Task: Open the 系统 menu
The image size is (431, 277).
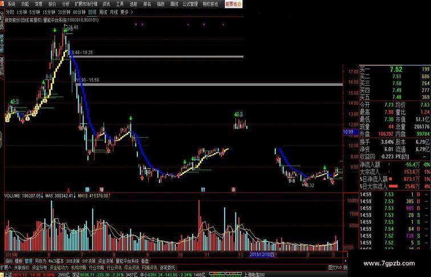Action: click(x=11, y=4)
